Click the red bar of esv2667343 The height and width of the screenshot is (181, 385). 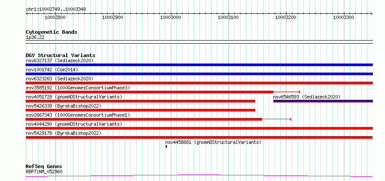tap(144, 119)
